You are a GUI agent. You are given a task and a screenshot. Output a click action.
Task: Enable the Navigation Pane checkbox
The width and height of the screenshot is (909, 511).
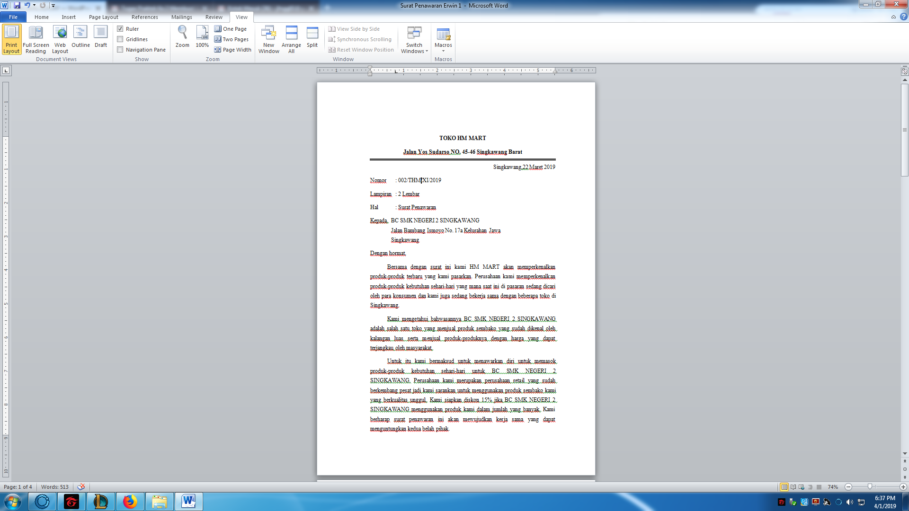120,50
